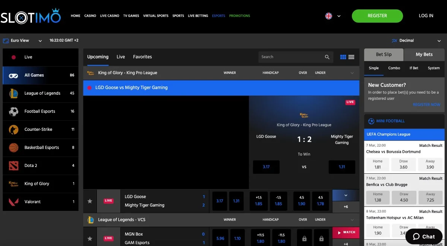Open the Chat widget

click(x=424, y=237)
